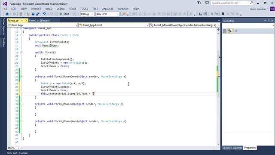Click the open documents list arrow

pos(219,21)
